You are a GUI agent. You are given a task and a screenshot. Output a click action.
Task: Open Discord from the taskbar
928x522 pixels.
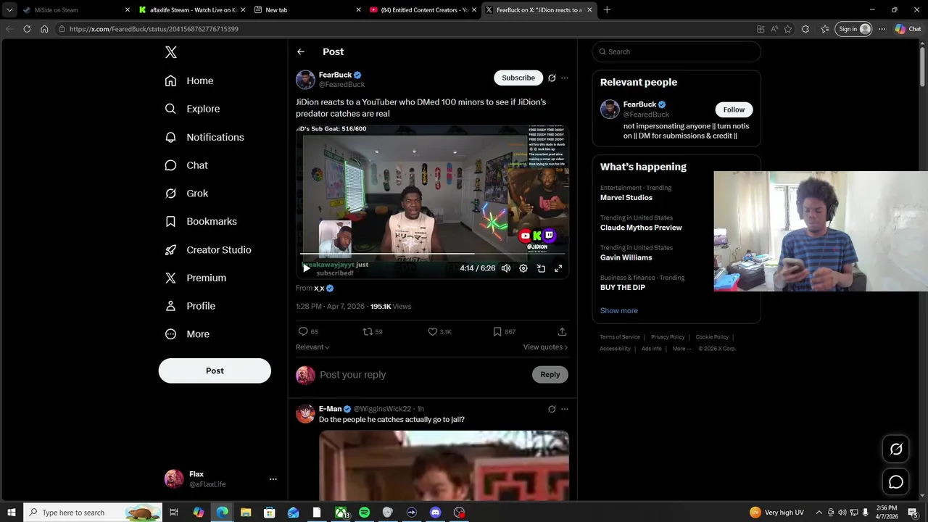pos(435,513)
